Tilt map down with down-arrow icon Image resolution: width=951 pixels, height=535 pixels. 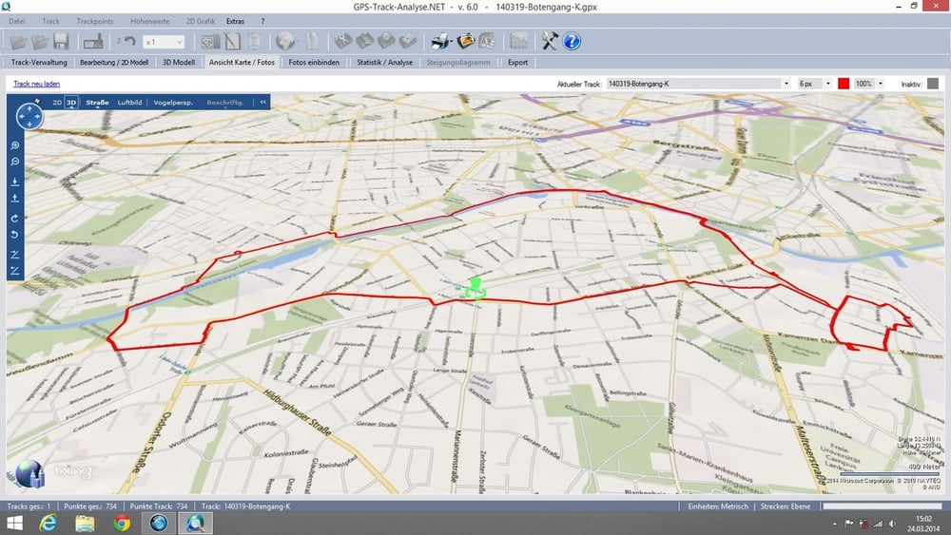pos(15,182)
